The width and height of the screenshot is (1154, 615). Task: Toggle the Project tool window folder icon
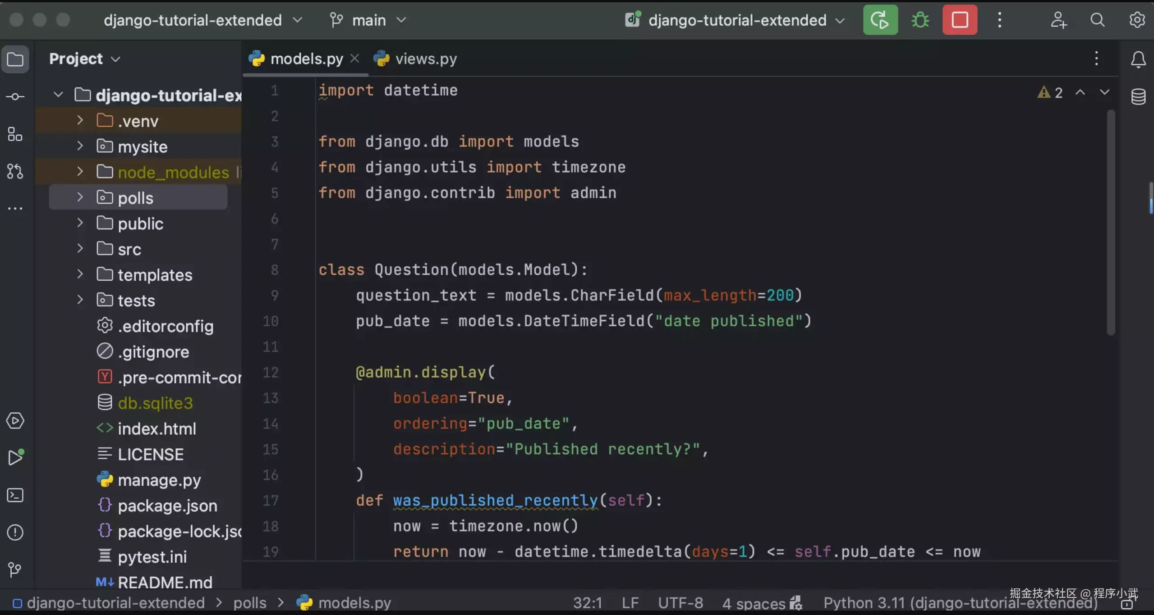click(x=15, y=59)
